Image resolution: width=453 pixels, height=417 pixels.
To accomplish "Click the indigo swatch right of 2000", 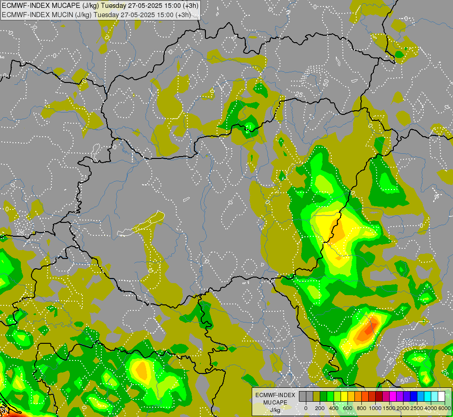I will click(407, 397).
